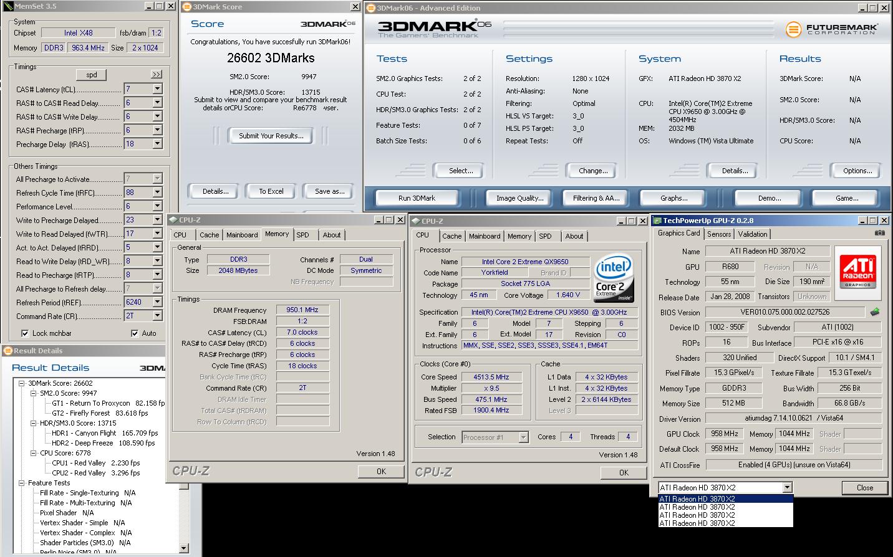893x557 pixels.
Task: Open the Mainboard tab in CPU-Z Memory window
Action: pos(242,235)
